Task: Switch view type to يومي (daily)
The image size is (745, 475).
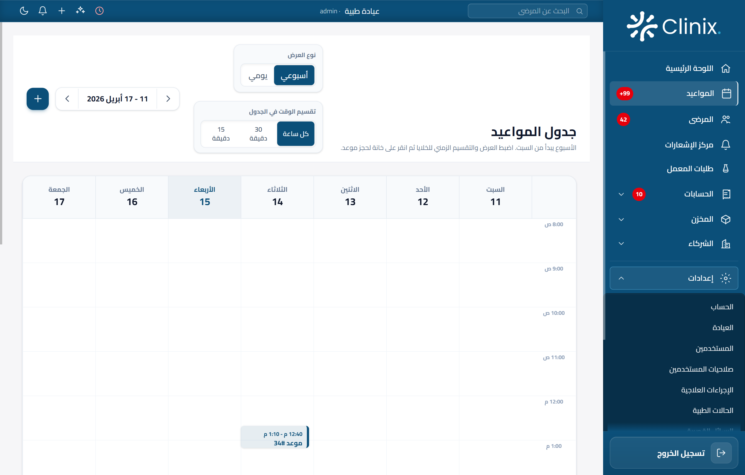Action: point(258,75)
